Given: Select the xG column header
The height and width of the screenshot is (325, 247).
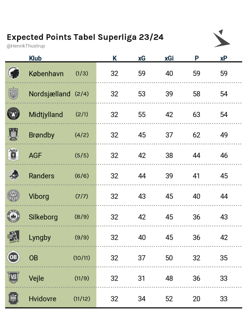Looking at the screenshot, I should [142, 58].
